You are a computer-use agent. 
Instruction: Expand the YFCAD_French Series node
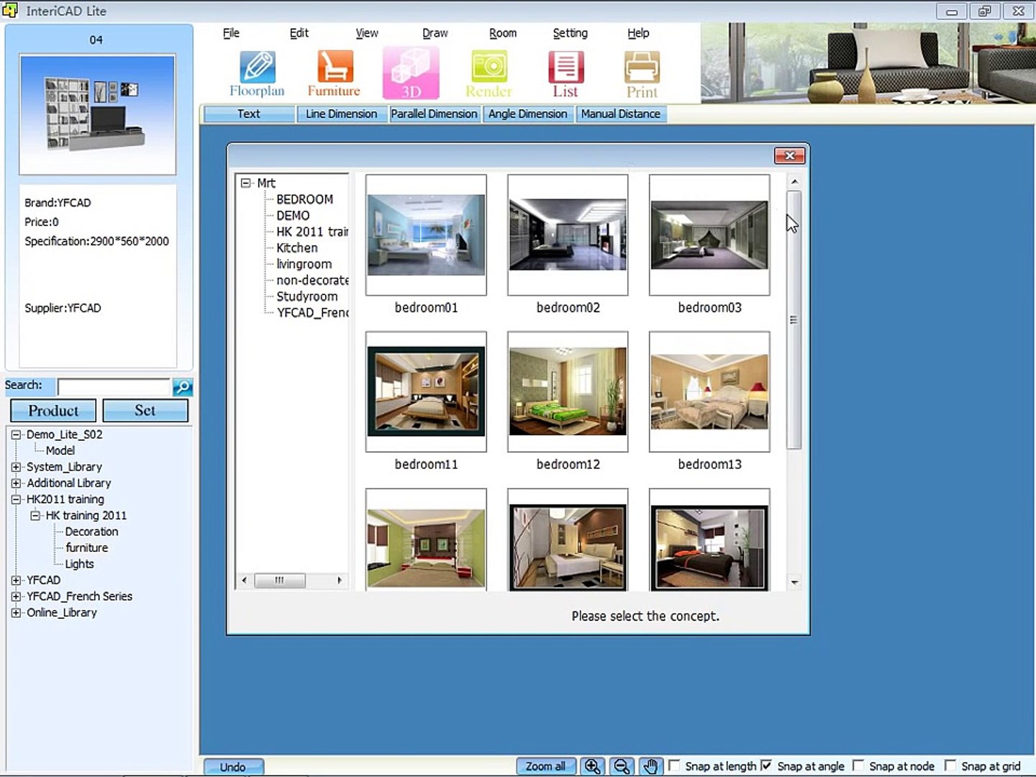(16, 596)
